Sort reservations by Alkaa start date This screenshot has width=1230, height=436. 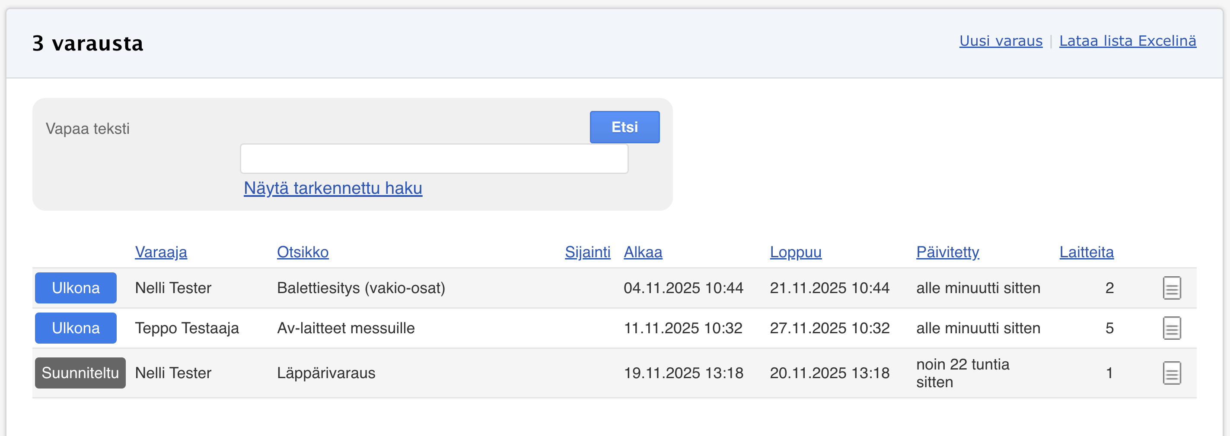643,252
